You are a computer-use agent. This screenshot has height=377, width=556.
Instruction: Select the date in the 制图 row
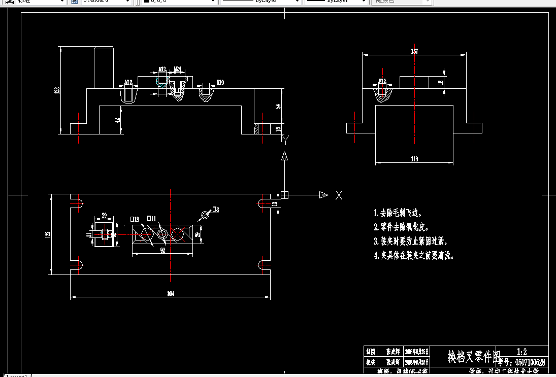coord(417,352)
